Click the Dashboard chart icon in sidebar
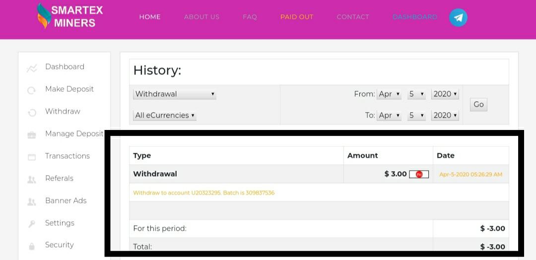 coord(32,68)
